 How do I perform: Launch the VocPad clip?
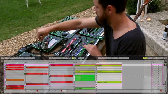click(96, 65)
